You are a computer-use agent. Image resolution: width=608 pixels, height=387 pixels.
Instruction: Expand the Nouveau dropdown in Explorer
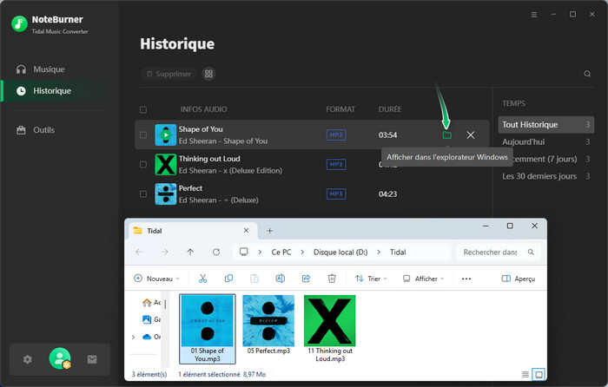(x=156, y=279)
